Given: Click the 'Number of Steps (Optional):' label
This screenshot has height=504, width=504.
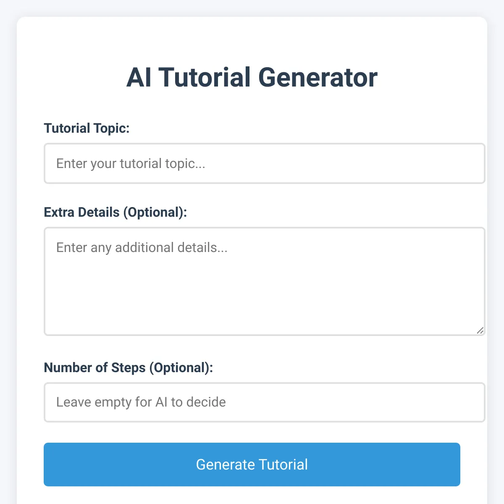Looking at the screenshot, I should coord(129,367).
